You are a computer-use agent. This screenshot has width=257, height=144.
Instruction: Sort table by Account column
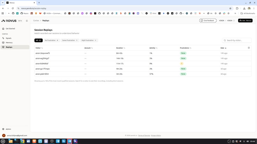pyautogui.click(x=89, y=48)
